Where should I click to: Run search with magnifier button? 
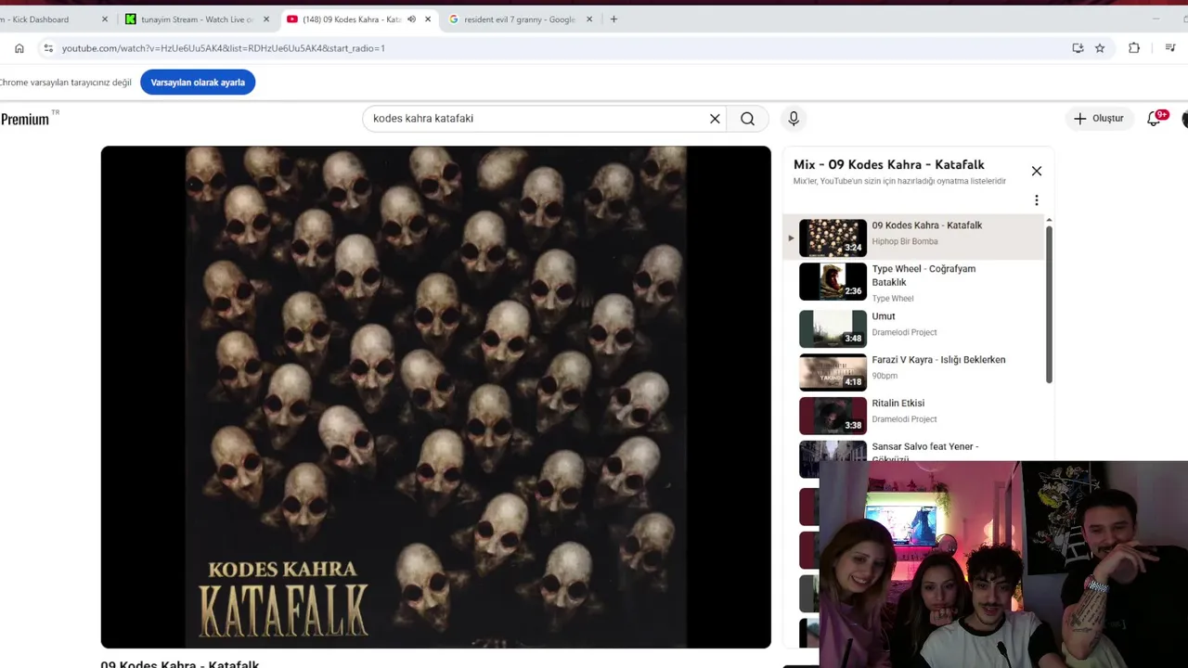click(x=747, y=119)
